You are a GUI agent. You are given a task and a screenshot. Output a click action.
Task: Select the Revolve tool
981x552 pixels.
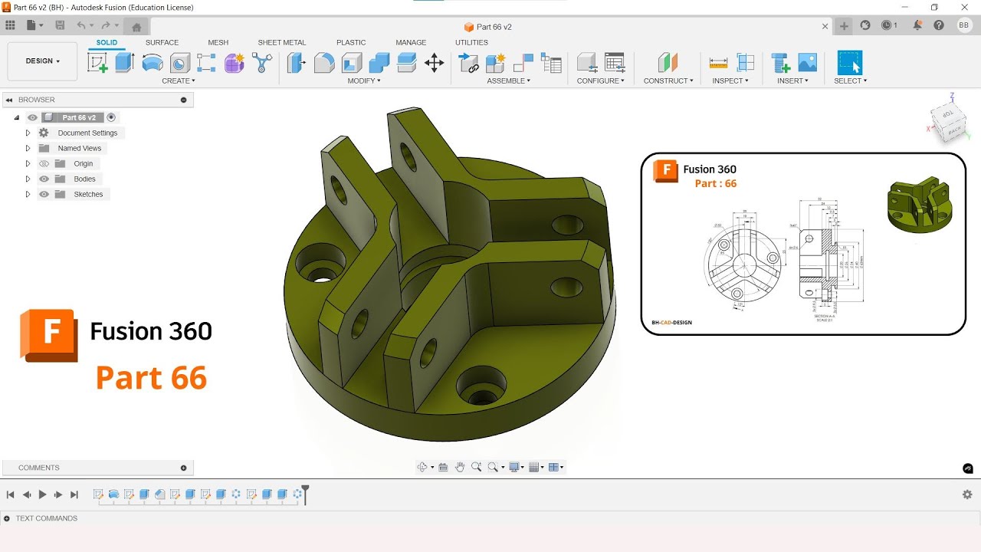pos(153,63)
